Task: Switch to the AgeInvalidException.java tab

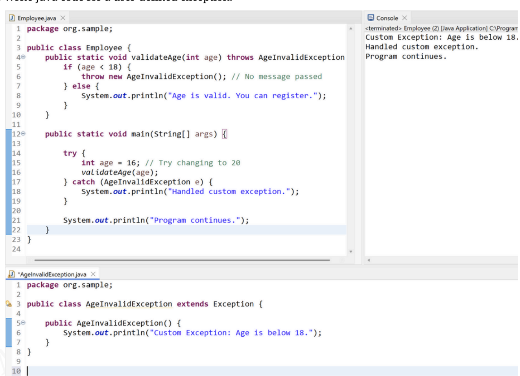Action: [53, 274]
